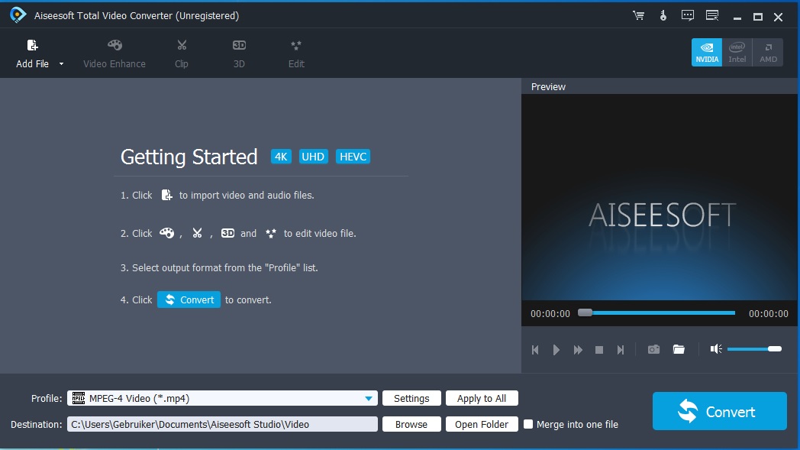
Task: Adjust the volume slider
Action: tap(754, 349)
